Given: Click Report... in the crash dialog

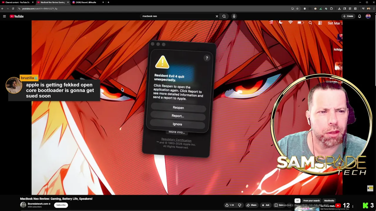Looking at the screenshot, I should [x=178, y=116].
